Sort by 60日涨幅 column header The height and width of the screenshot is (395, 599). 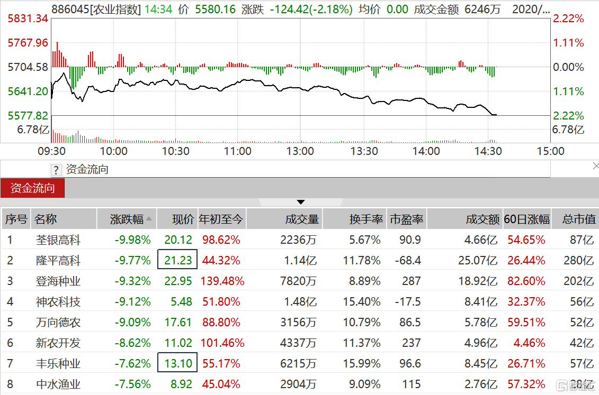527,219
